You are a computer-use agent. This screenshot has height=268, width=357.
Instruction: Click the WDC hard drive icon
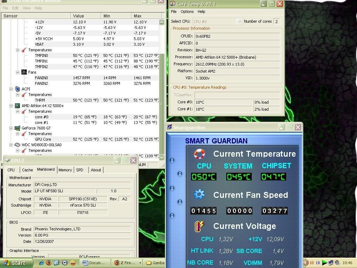point(17,145)
